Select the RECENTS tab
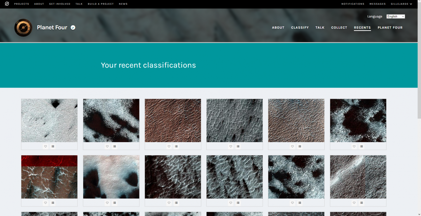The width and height of the screenshot is (421, 216). [362, 28]
